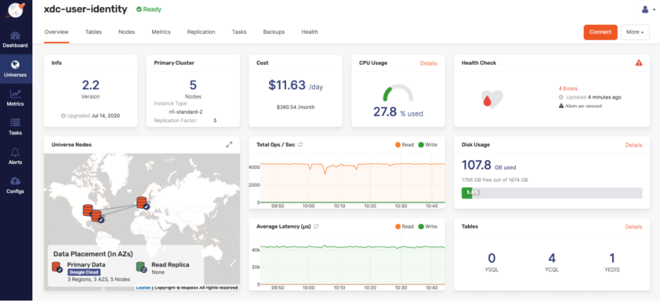Viewport: 660px width, 301px height.
Task: Open the user profile icon
Action: pos(645,9)
